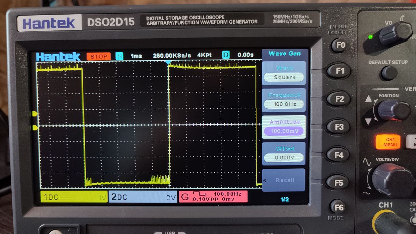Select the yellow 1DC channel 1 label
The image size is (416, 234).
pyautogui.click(x=74, y=197)
